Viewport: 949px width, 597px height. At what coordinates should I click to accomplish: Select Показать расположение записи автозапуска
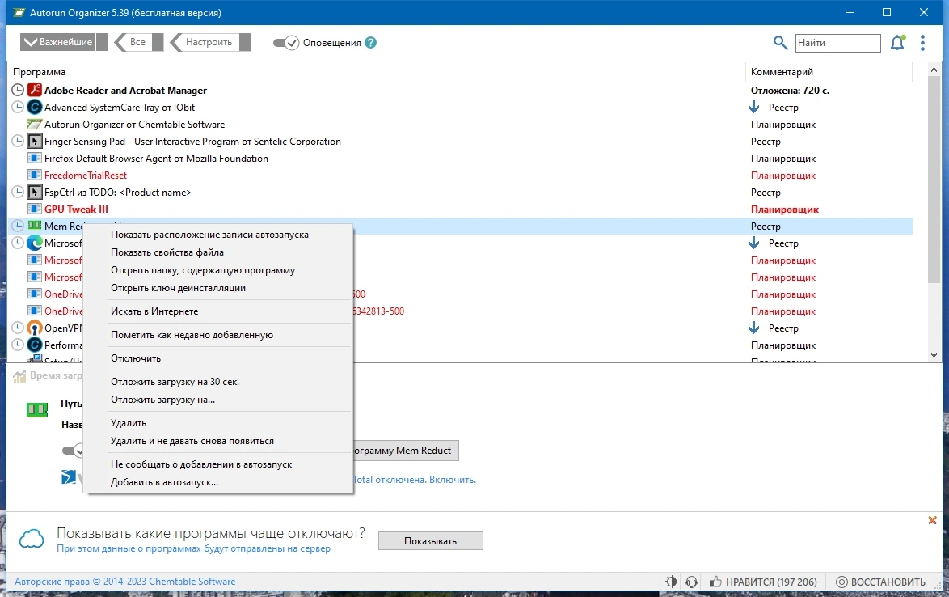tap(209, 235)
